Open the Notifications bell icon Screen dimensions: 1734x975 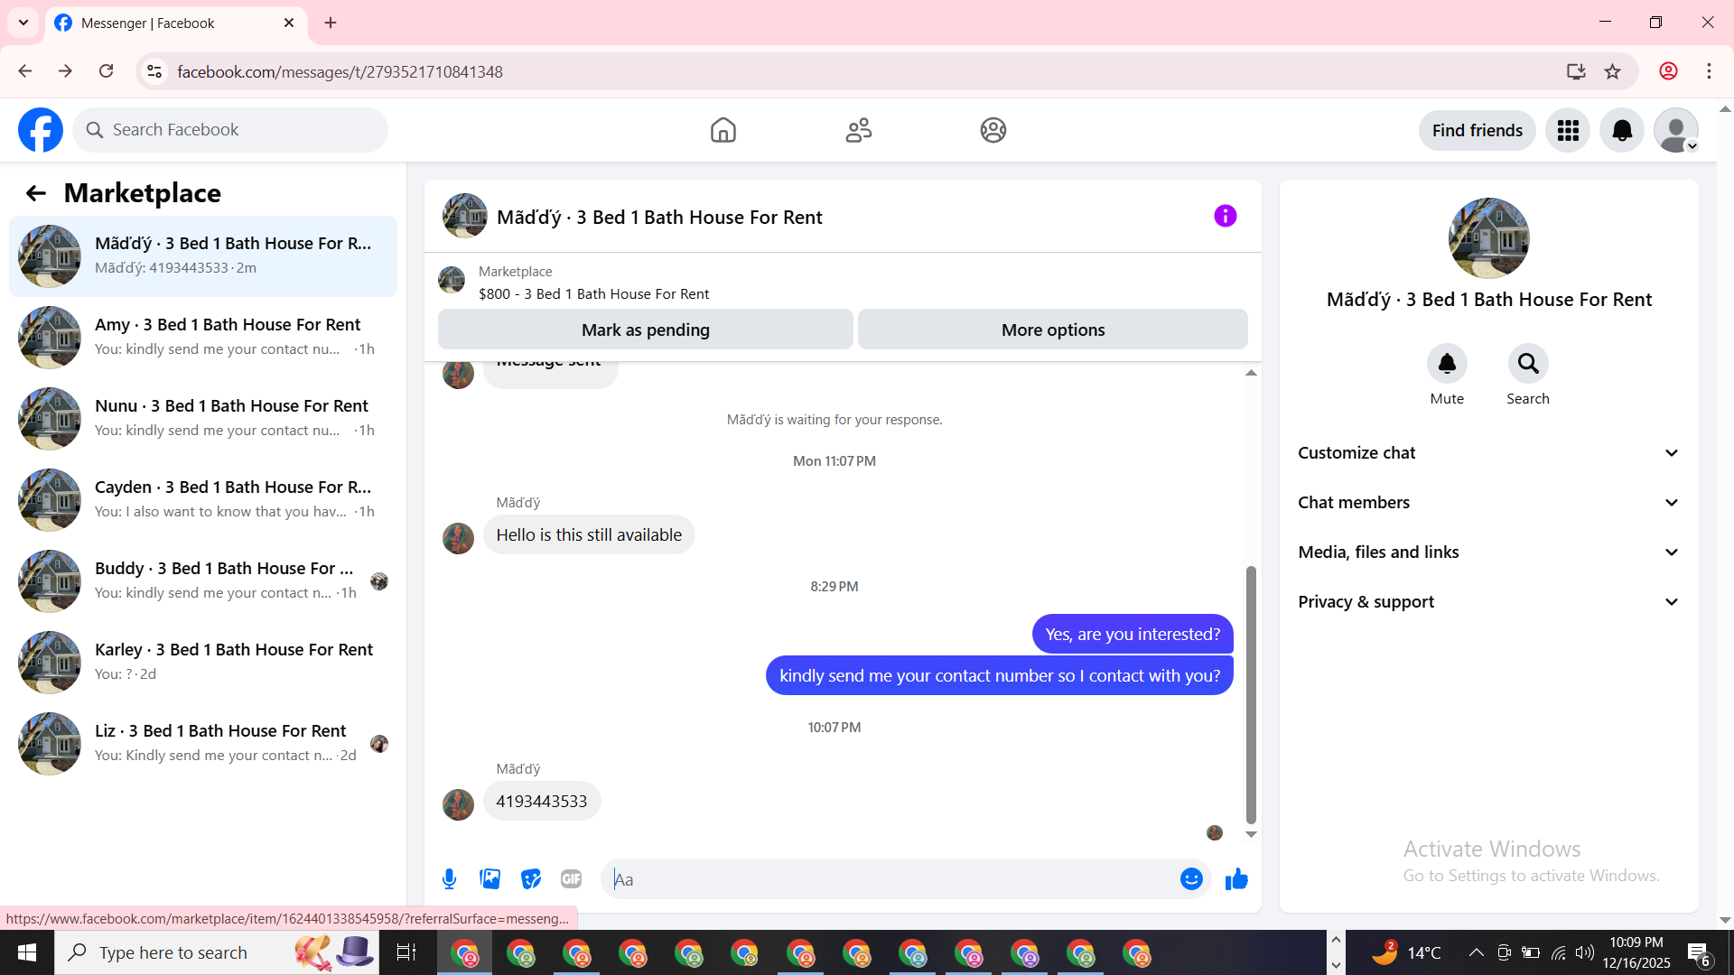pos(1622,131)
